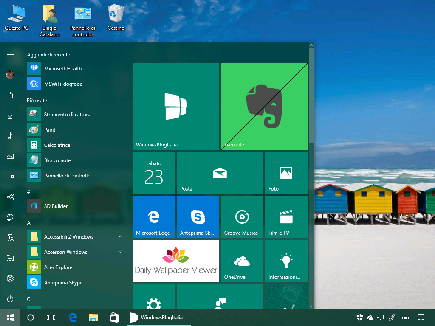
Task: Launch 3D Builder app
Action: point(75,206)
